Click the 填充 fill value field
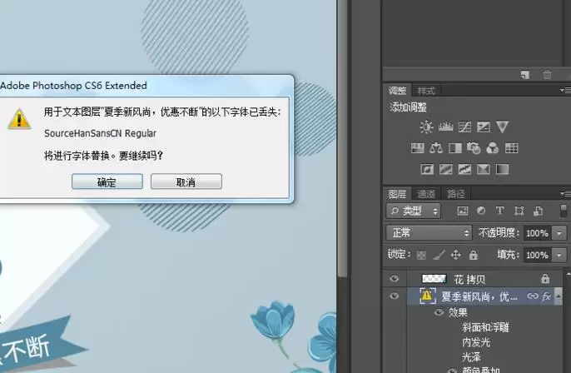 tap(538, 255)
